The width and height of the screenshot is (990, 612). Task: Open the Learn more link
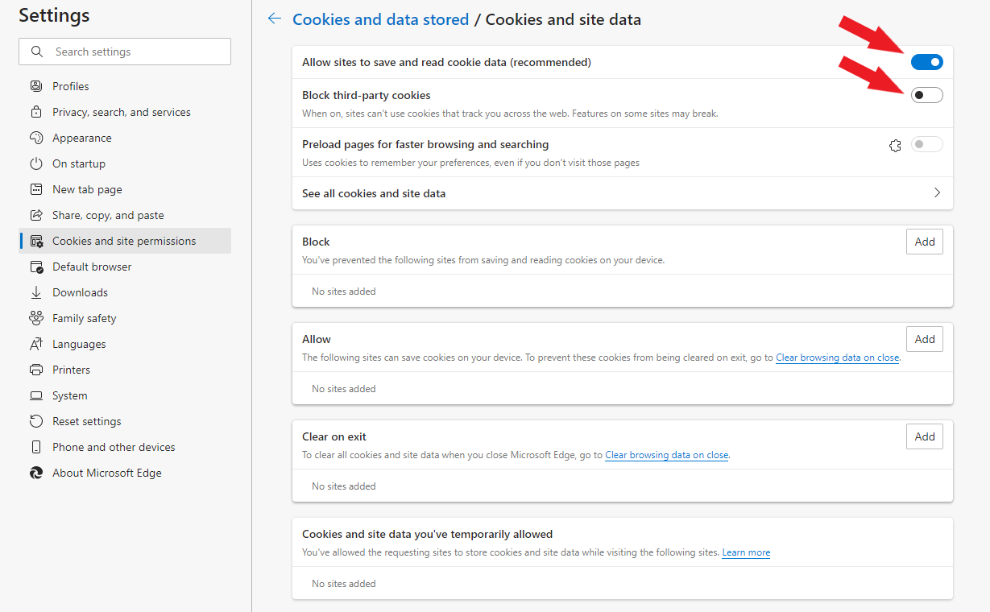coord(746,552)
